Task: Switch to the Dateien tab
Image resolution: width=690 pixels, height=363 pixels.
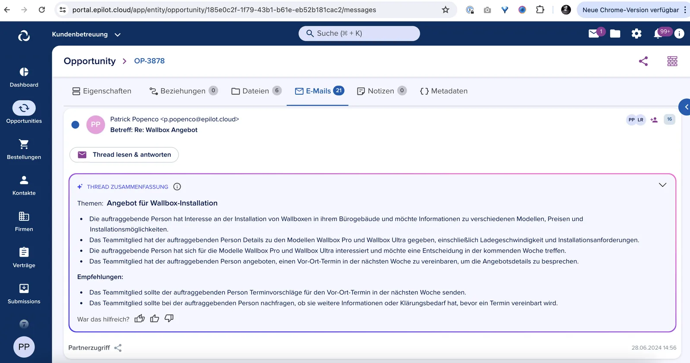Action: (256, 91)
